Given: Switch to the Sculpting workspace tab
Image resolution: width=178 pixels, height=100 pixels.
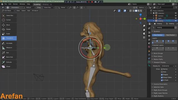Looking at the screenshot, I should click(37, 4).
